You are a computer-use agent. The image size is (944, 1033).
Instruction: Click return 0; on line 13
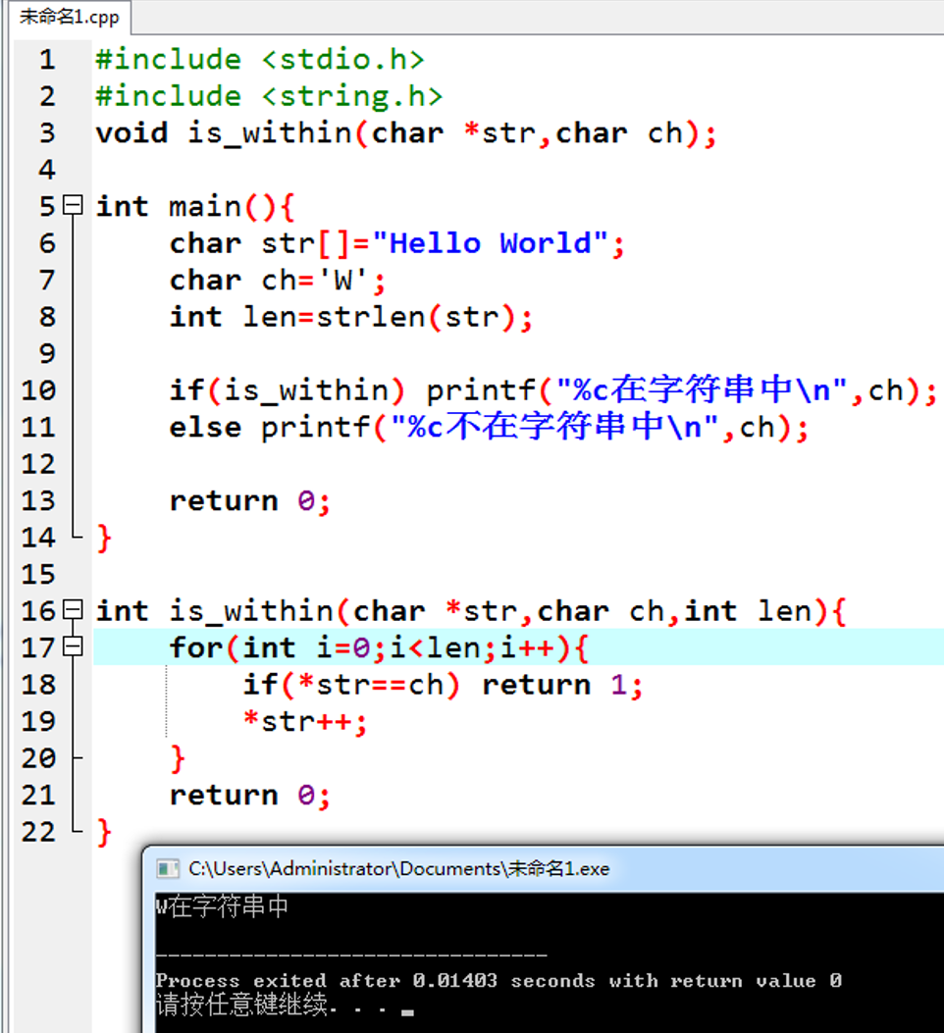250,501
